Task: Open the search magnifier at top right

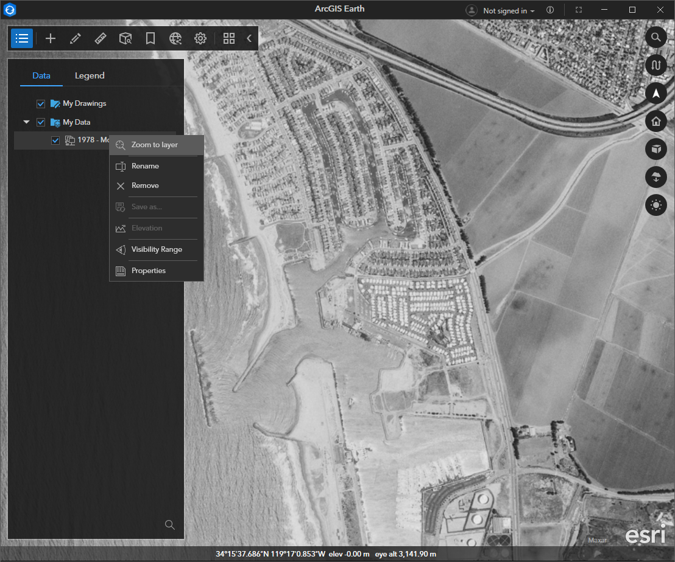Action: 656,37
